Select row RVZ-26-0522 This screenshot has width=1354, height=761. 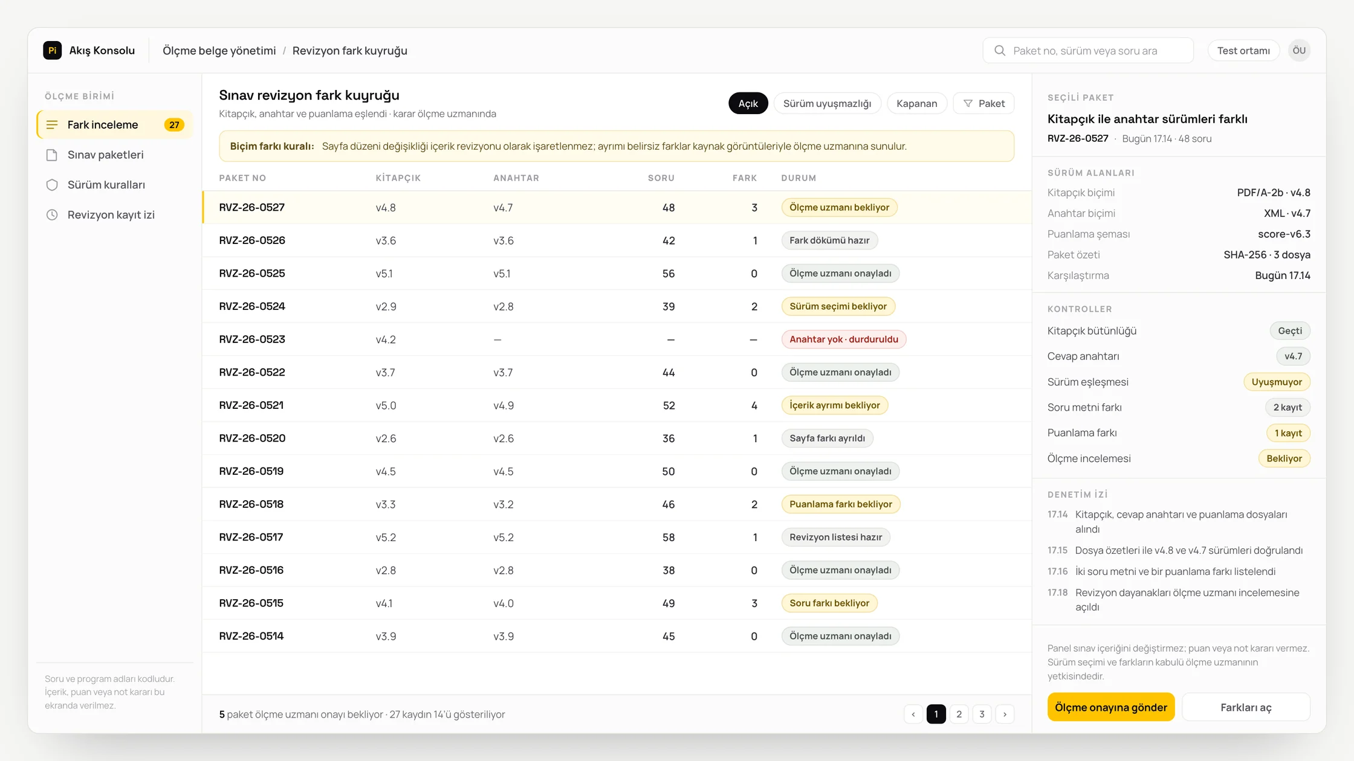pos(617,373)
